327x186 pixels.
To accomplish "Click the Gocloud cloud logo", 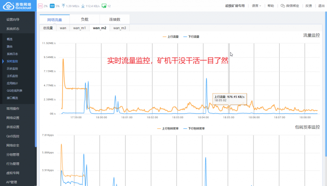I will tap(8, 7).
